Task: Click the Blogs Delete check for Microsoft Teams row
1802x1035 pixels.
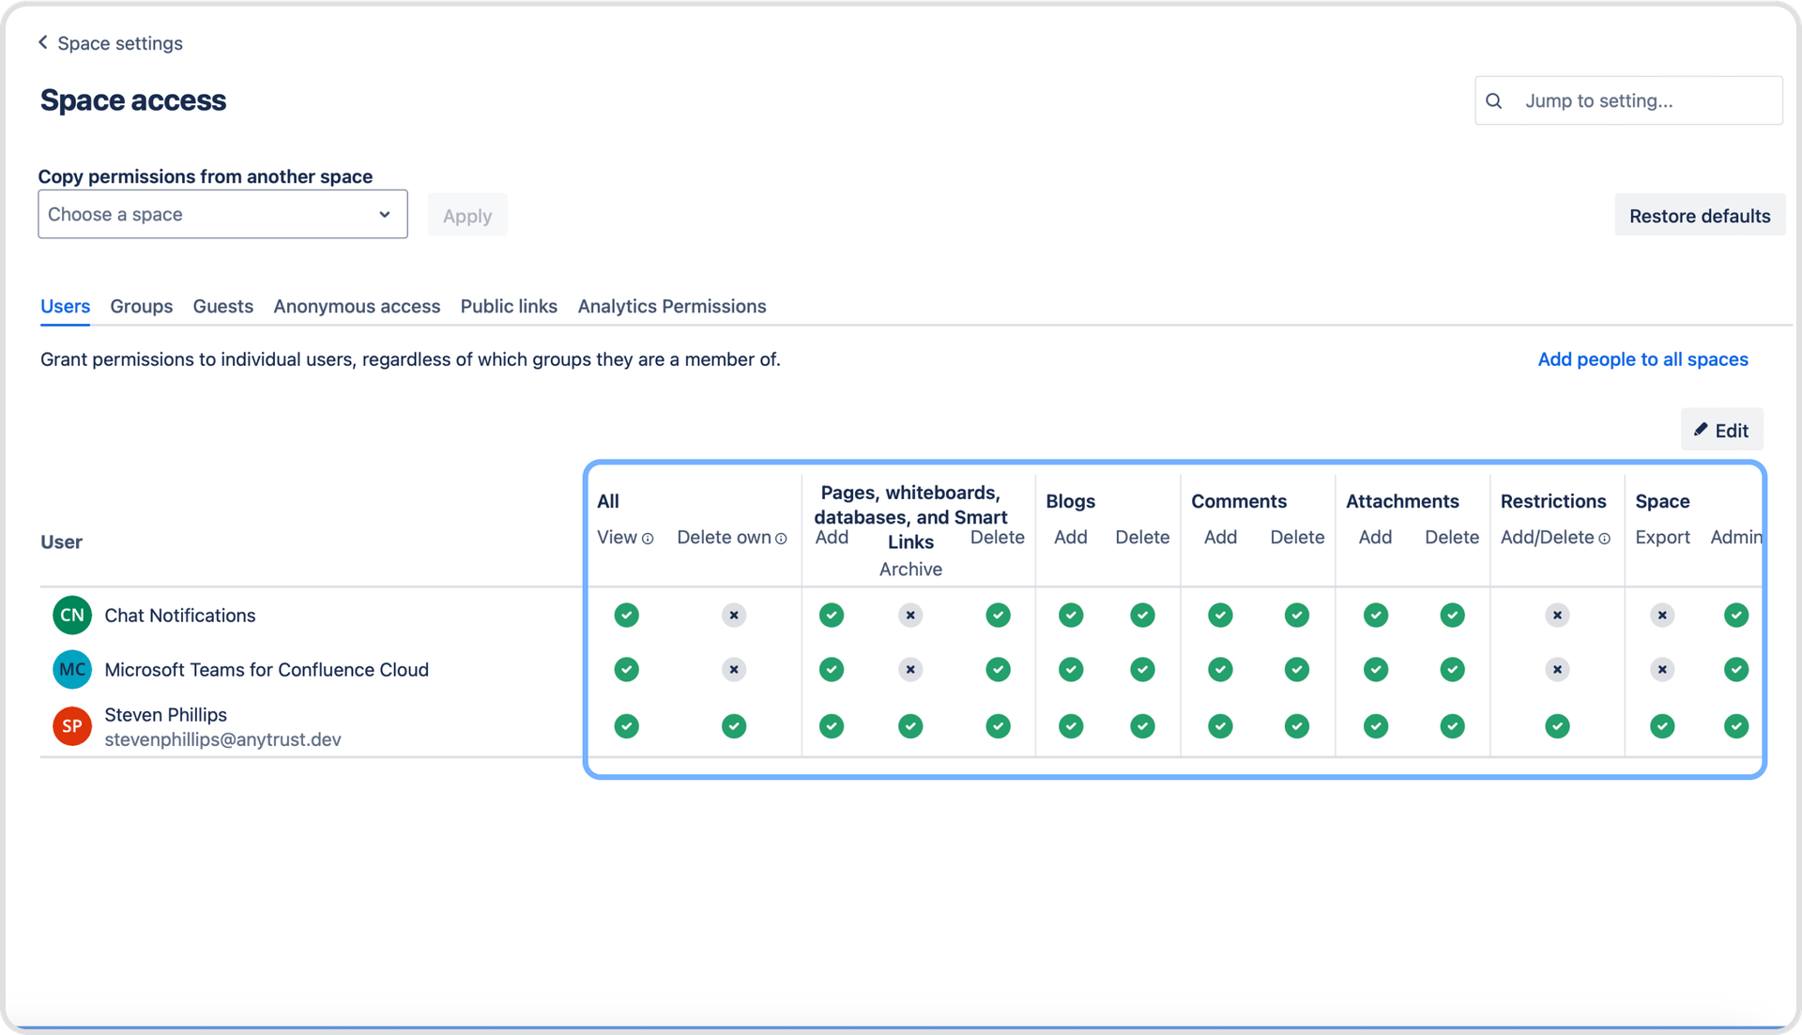Action: 1142,670
